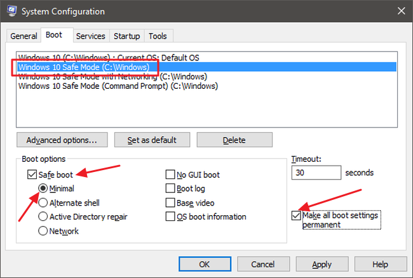Choose Active Directory repair option
413x278 pixels.
(x=43, y=216)
